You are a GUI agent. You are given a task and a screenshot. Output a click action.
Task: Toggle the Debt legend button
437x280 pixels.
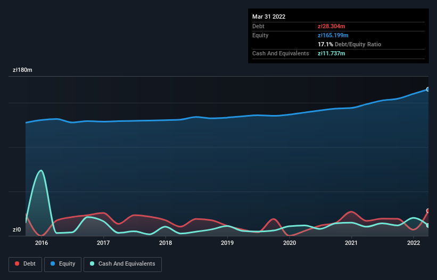point(26,264)
